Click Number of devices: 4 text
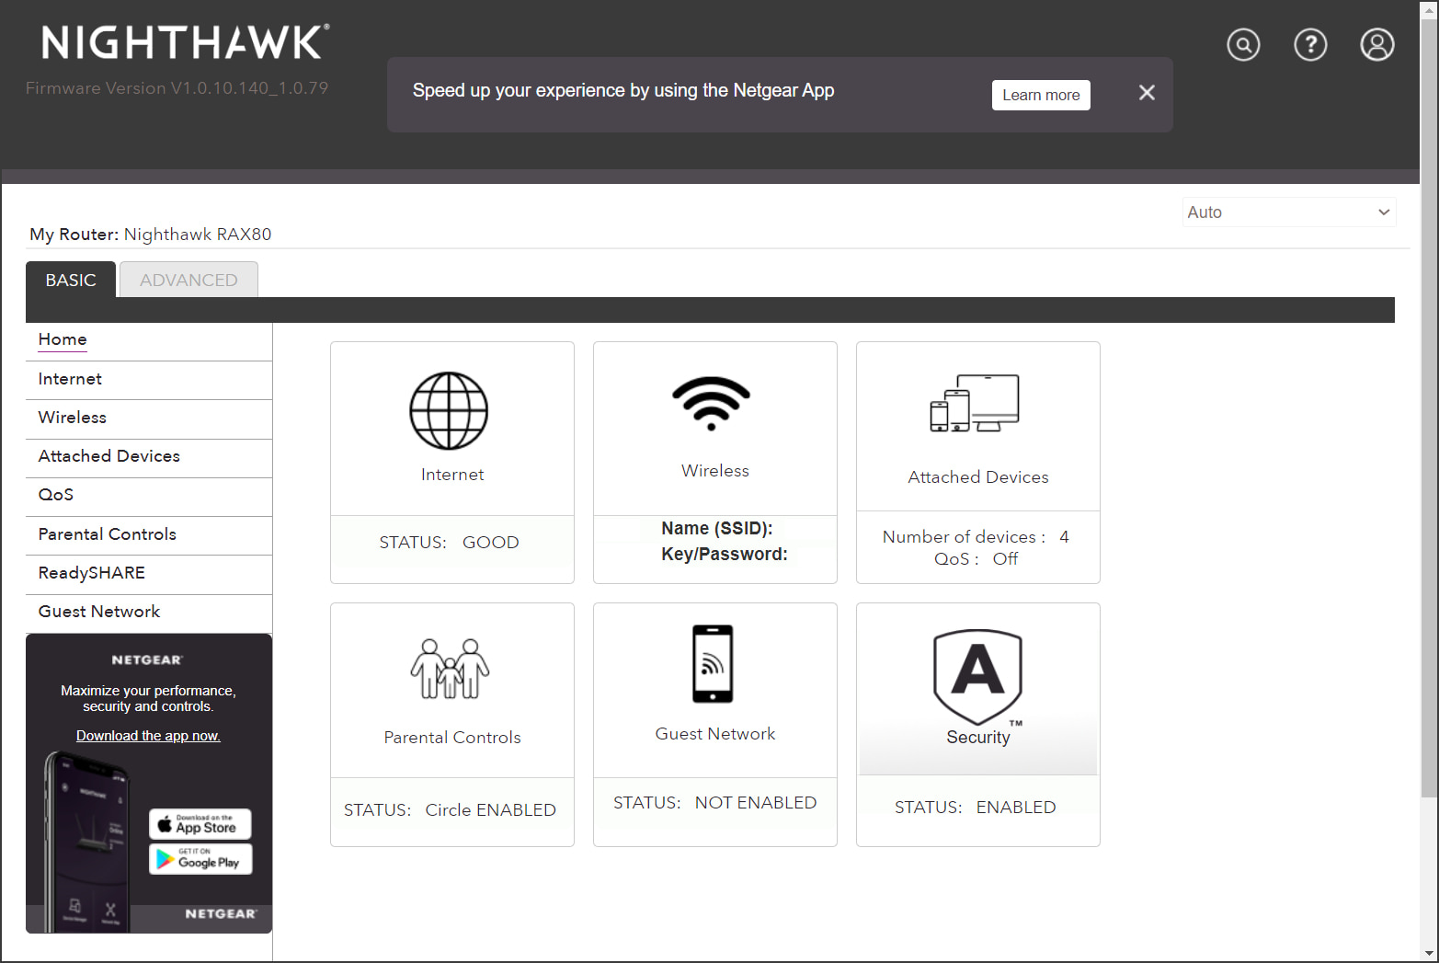1439x963 pixels. tap(976, 537)
